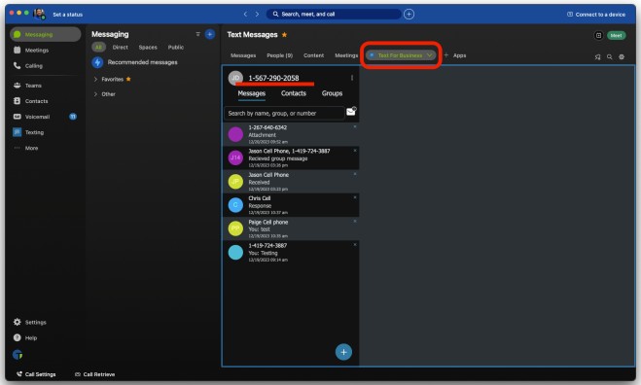This screenshot has height=385, width=641.
Task: Search within space using magnifier icon
Action: click(x=610, y=56)
